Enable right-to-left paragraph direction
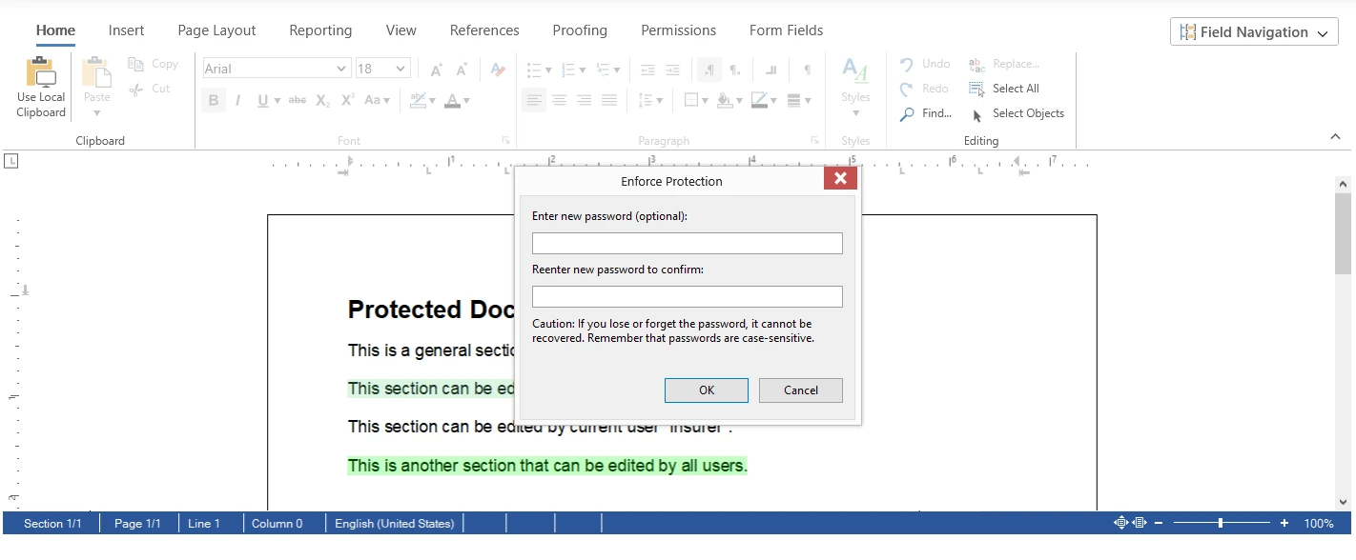 point(734,70)
